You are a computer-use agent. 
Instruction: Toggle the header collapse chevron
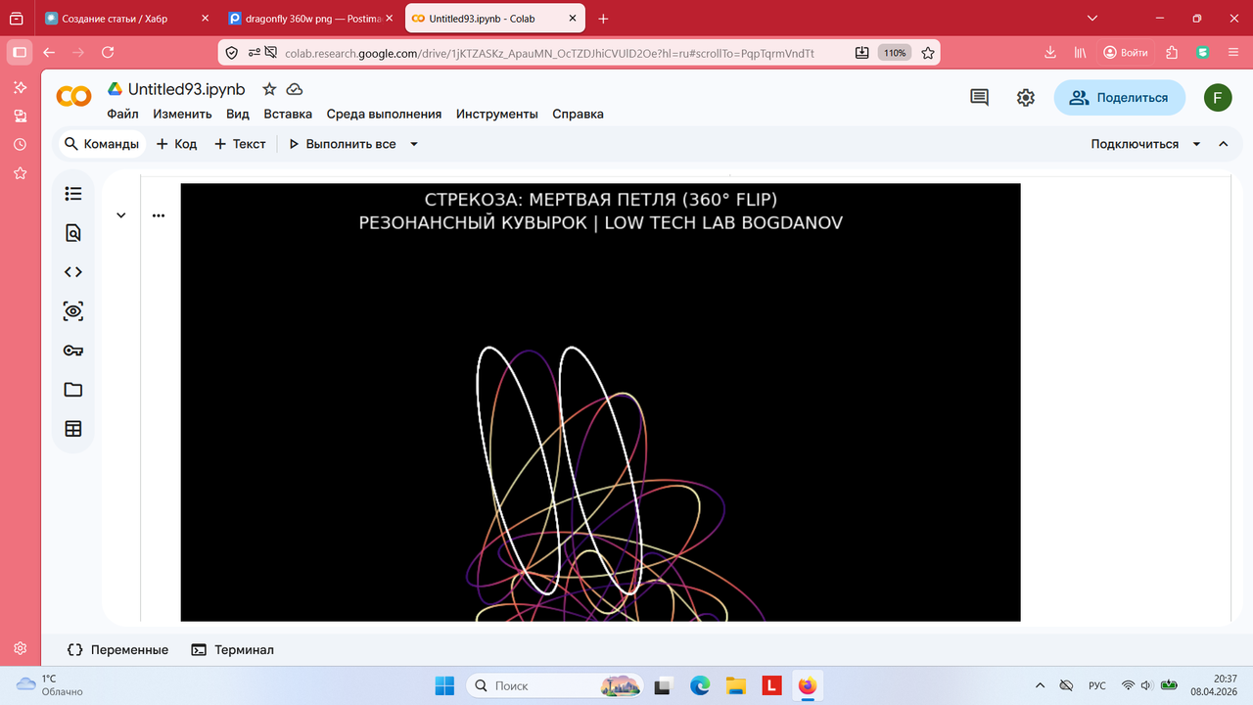click(1224, 144)
